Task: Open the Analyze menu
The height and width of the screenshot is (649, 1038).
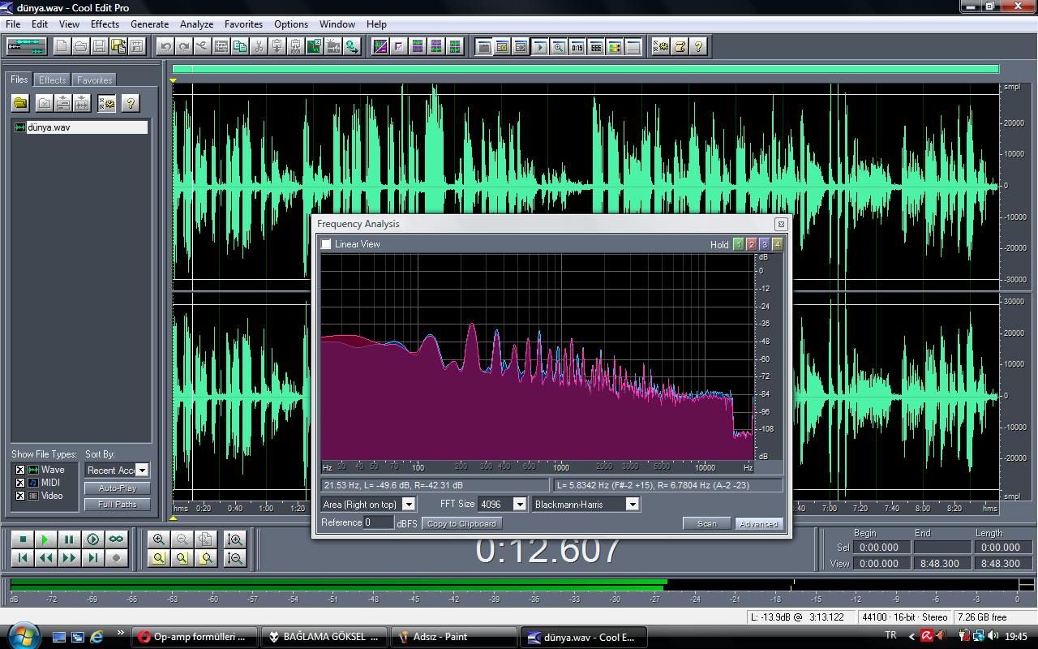Action: [x=196, y=24]
